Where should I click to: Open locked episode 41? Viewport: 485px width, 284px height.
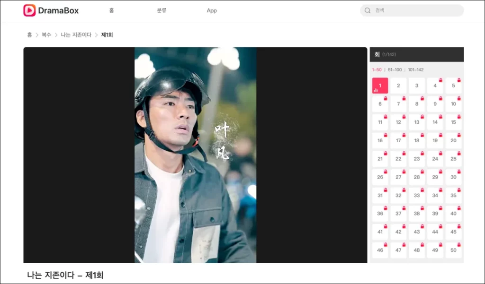coord(380,232)
